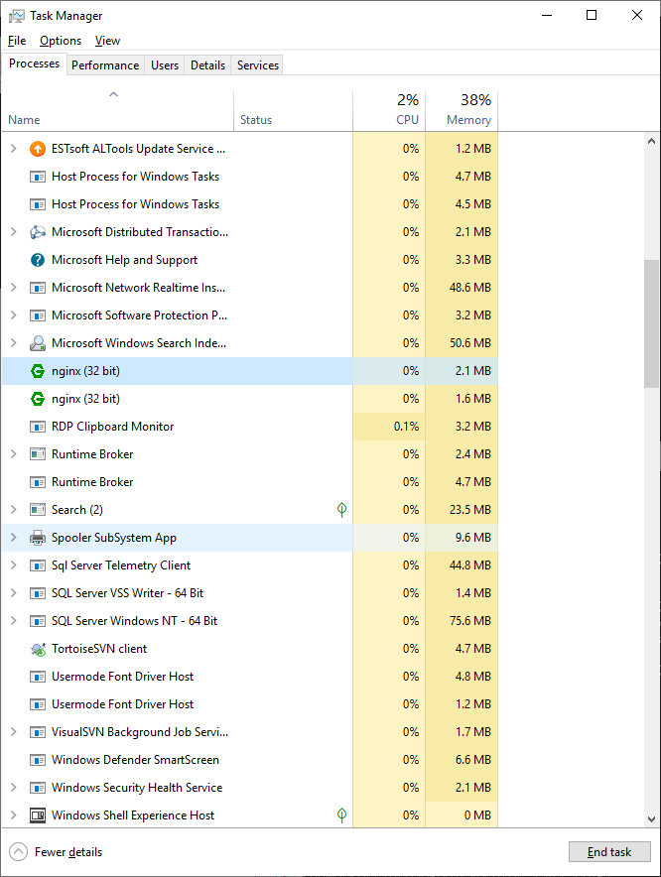Click the Microsoft Distributed Transaction icon

click(x=38, y=232)
